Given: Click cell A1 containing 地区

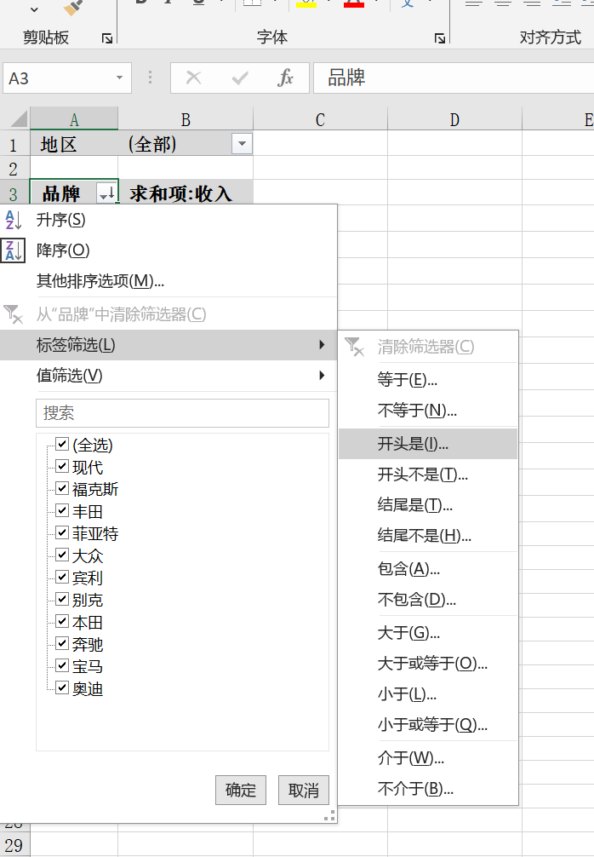Looking at the screenshot, I should tap(74, 144).
